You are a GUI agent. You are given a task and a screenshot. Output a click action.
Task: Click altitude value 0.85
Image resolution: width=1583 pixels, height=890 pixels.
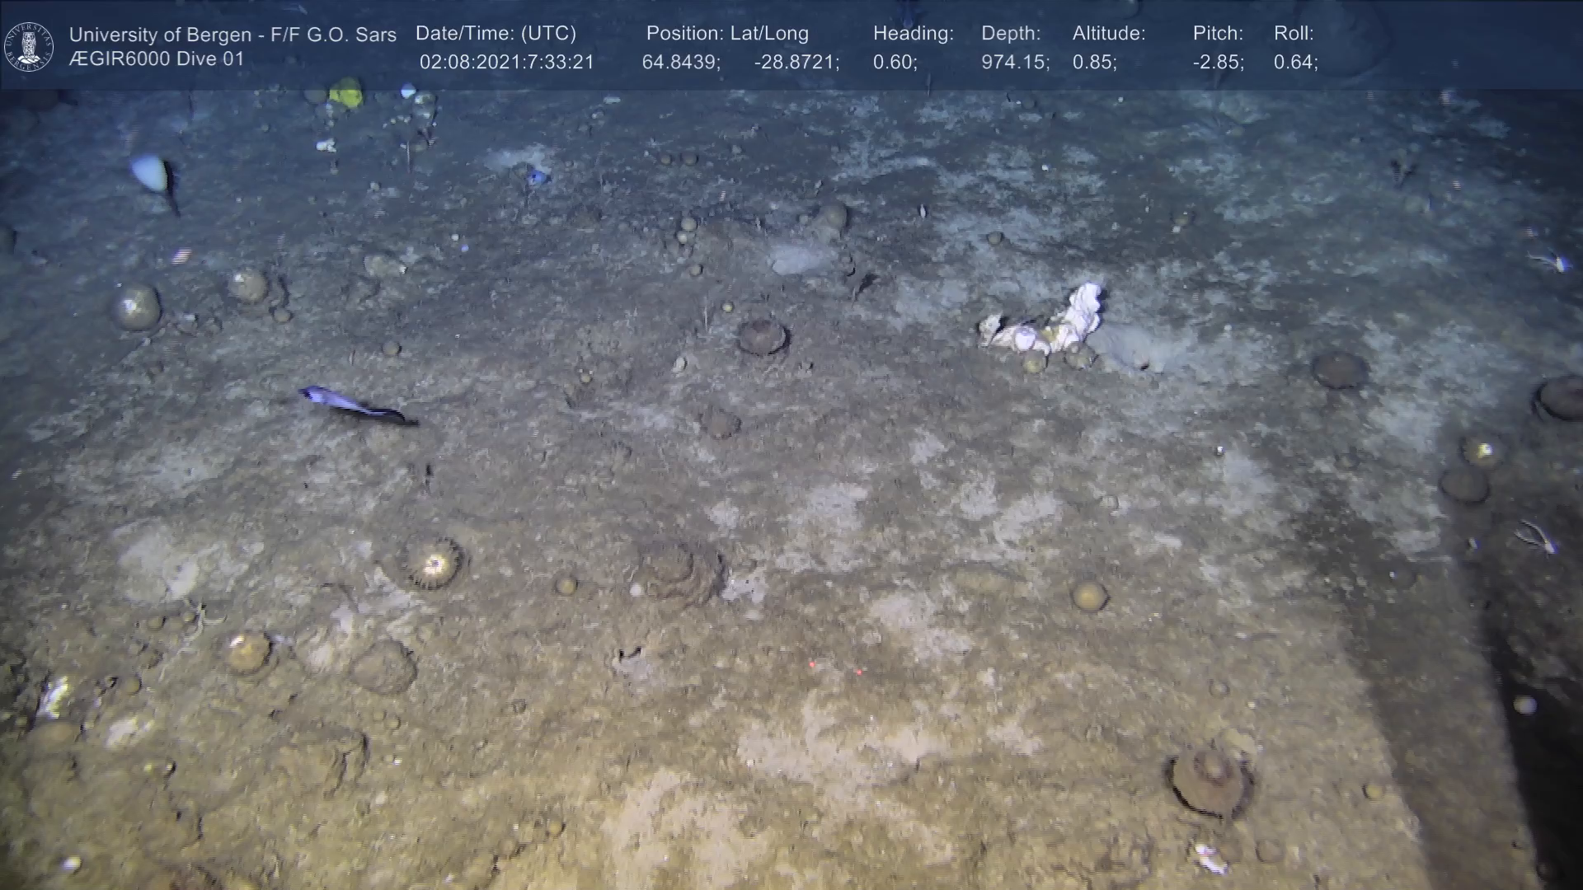pyautogui.click(x=1094, y=63)
